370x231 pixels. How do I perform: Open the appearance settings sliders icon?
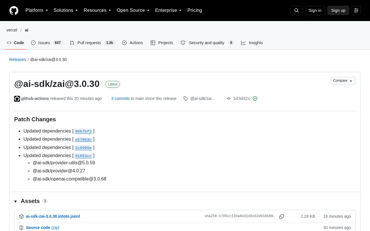(x=356, y=10)
